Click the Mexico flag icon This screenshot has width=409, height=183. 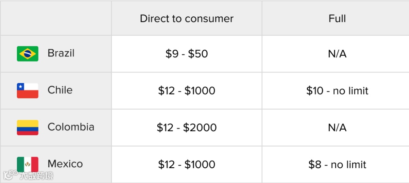pos(28,164)
